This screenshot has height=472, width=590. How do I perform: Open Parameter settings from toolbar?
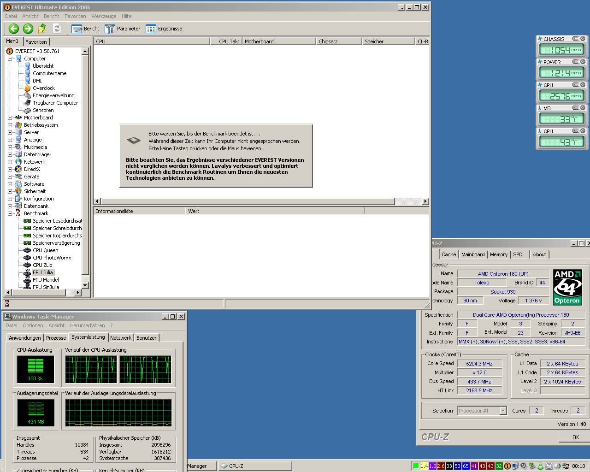coord(123,29)
